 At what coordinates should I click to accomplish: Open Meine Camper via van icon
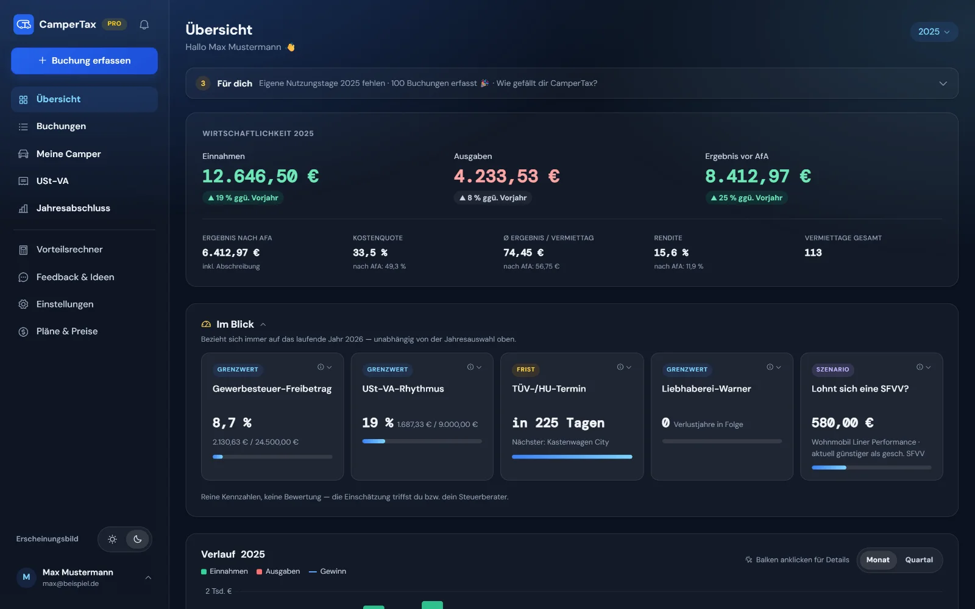23,154
